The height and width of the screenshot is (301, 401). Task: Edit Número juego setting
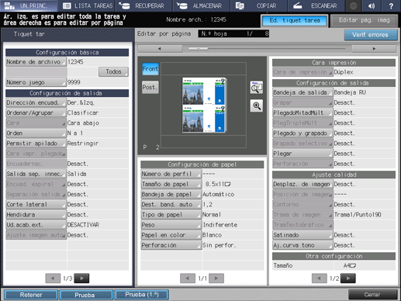[36, 82]
